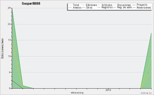Click the cyan Total color line swatch
154x95 pixels.
tap(70, 5)
